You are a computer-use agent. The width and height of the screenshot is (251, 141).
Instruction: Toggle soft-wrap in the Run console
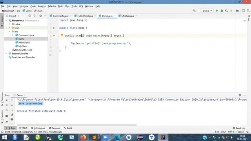coord(12,110)
